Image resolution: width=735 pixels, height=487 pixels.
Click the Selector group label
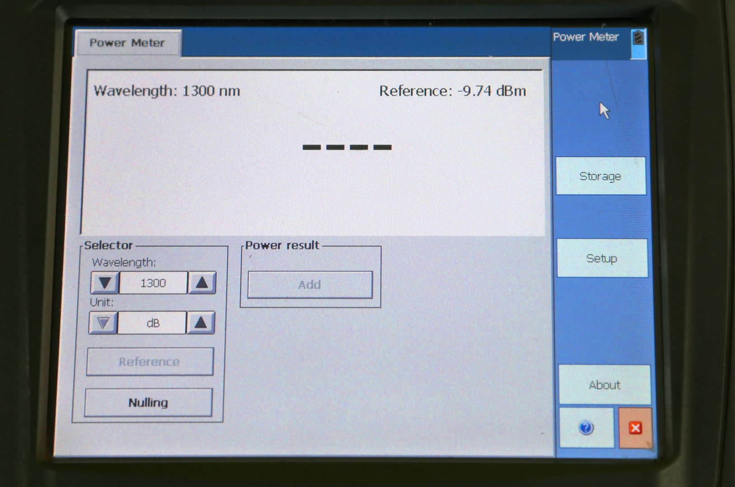(x=108, y=245)
